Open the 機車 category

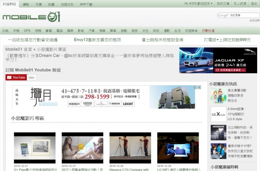102,31
